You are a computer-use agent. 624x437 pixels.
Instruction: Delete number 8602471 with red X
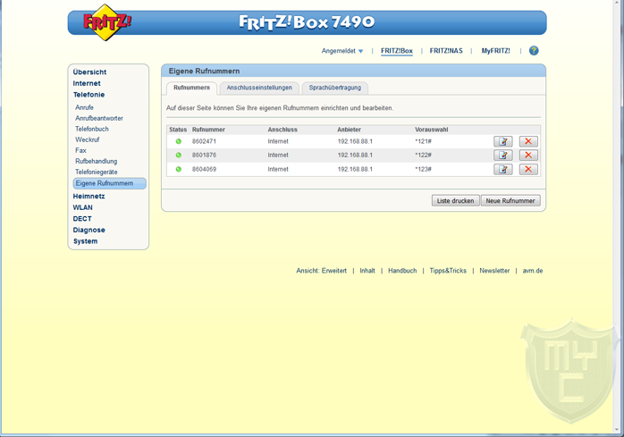click(528, 141)
